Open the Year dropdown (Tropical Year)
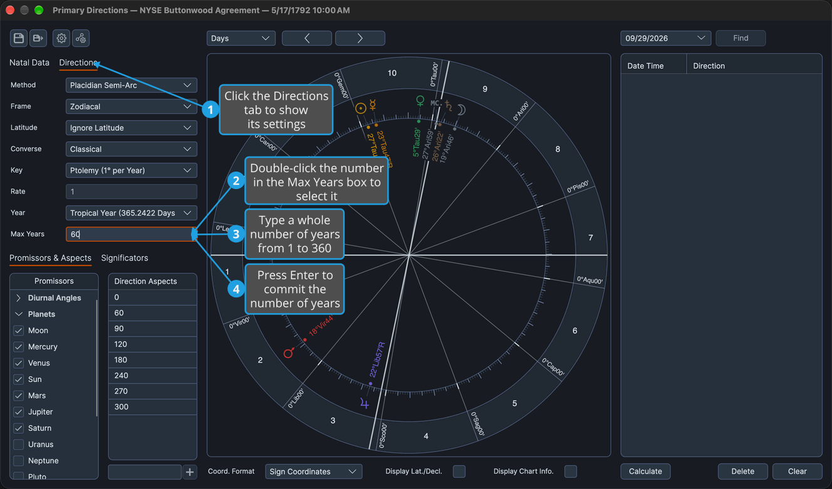This screenshot has width=832, height=489. pos(132,213)
